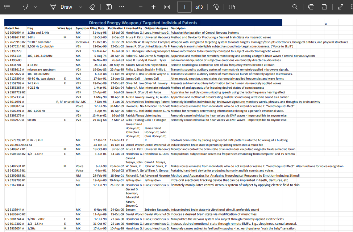
Task: Select the Wave type column header
Action: (65, 28)
